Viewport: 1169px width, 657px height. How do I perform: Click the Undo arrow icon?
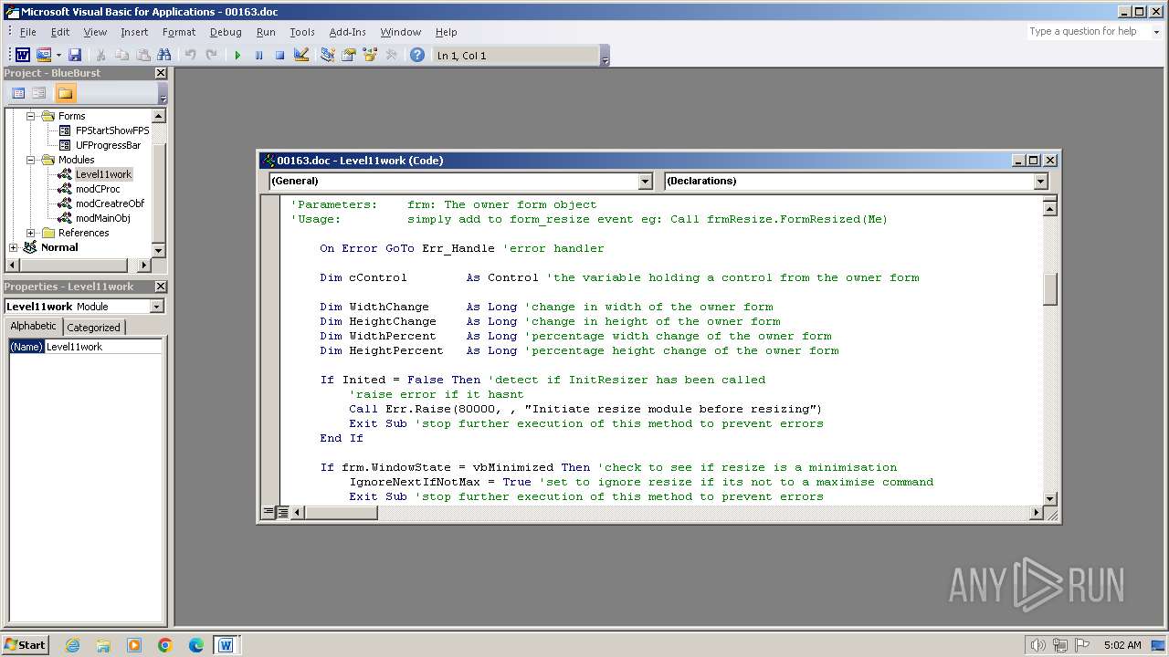click(x=190, y=56)
